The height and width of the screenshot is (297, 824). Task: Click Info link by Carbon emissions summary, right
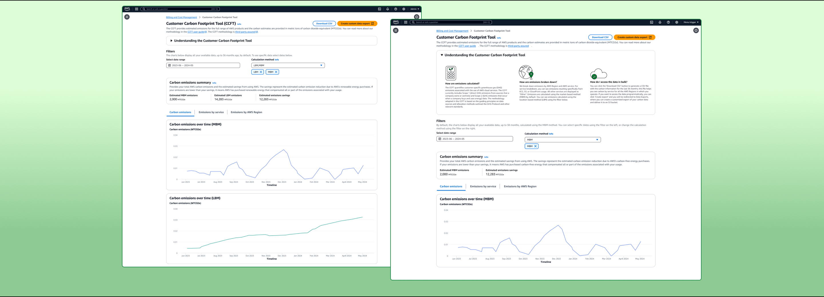(486, 157)
